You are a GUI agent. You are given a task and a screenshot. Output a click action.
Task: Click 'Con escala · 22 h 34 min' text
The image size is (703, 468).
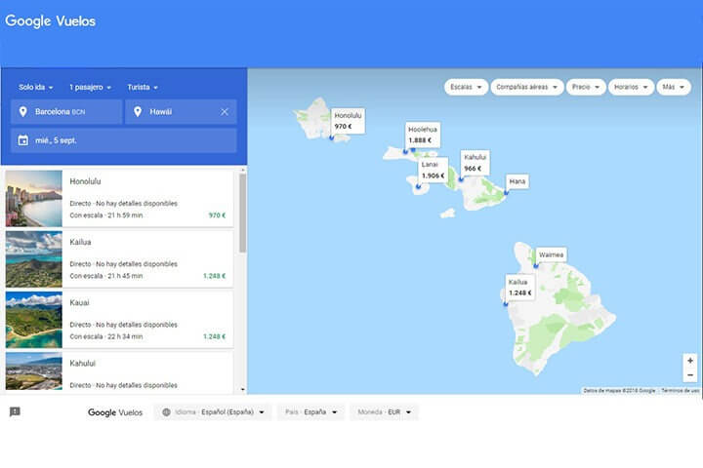tap(106, 336)
